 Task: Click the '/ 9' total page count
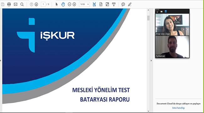(48, 4)
